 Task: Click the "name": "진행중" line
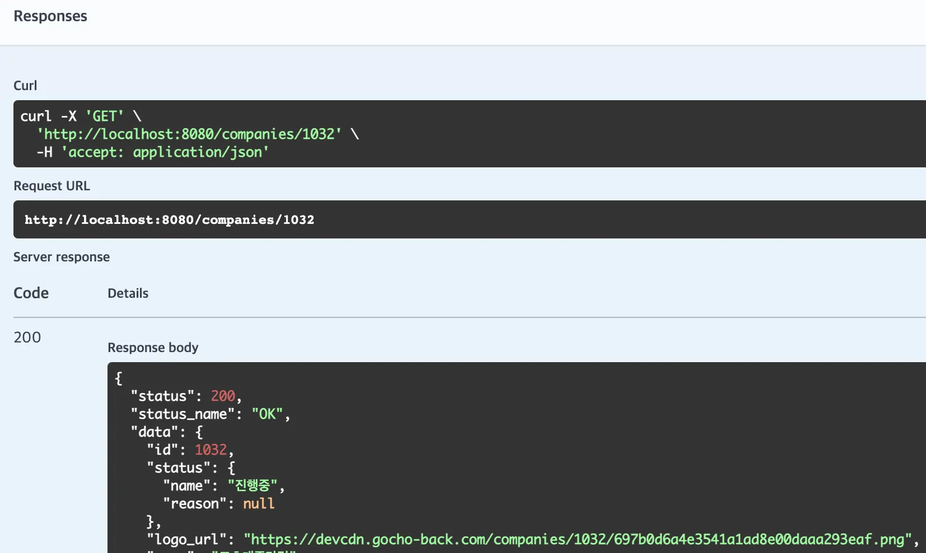click(223, 486)
